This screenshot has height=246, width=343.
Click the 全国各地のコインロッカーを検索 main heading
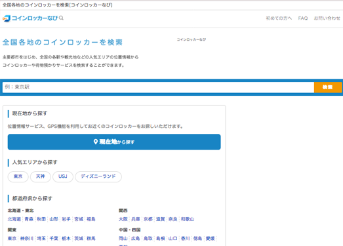tap(62, 42)
